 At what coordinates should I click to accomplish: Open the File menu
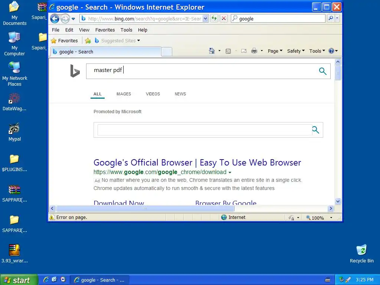click(x=56, y=30)
